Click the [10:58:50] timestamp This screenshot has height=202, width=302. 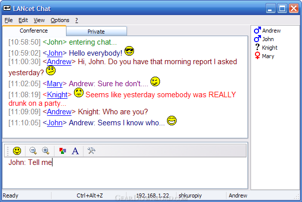[24, 42]
